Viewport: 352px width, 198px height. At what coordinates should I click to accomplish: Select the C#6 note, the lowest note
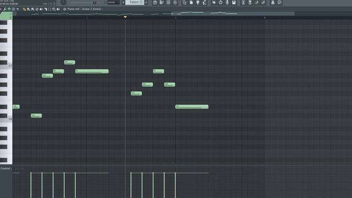click(x=36, y=116)
